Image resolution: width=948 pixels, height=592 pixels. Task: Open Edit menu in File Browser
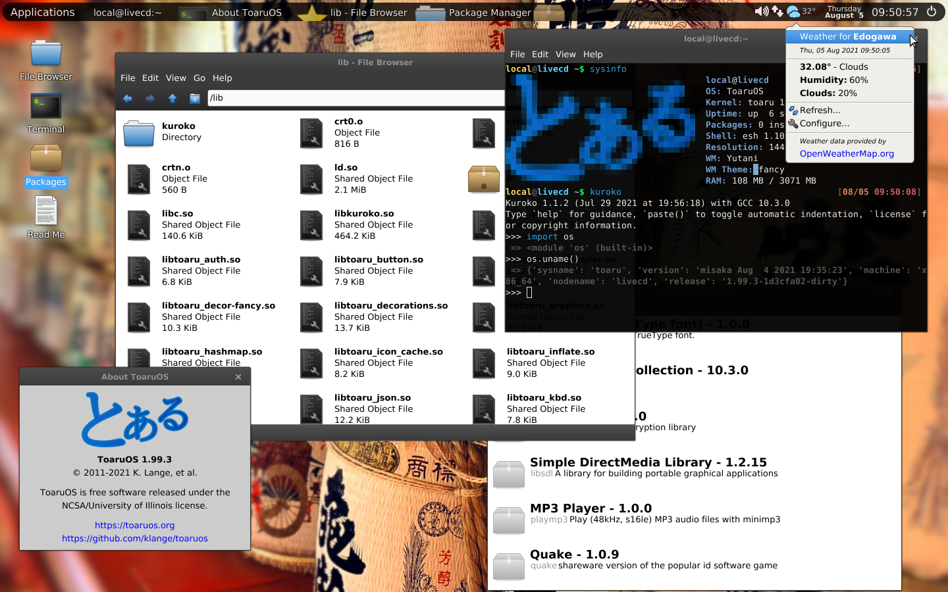[x=150, y=78]
